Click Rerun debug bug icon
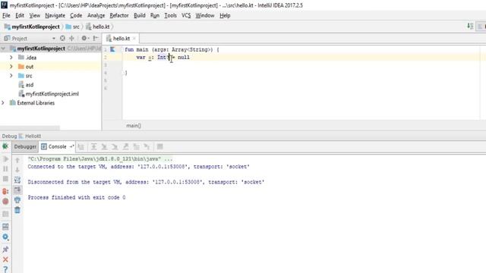The height and width of the screenshot is (273, 486). tap(5, 146)
